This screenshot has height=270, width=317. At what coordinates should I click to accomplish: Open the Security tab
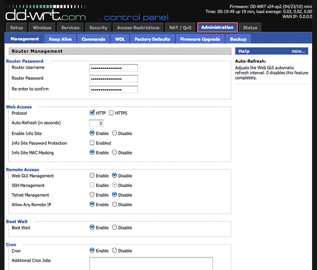(98, 28)
